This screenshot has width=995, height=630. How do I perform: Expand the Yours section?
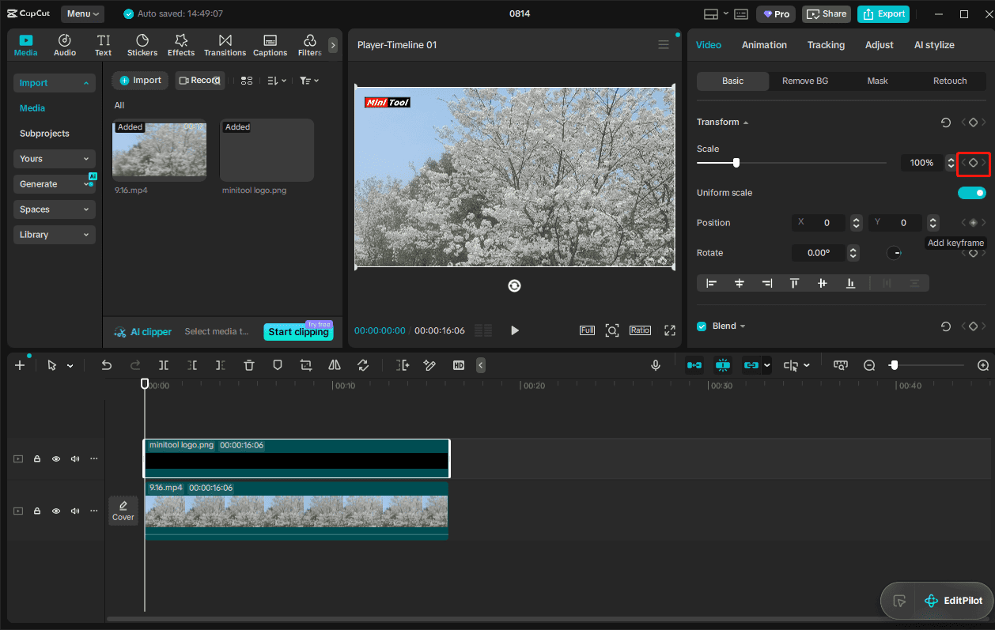coord(55,159)
